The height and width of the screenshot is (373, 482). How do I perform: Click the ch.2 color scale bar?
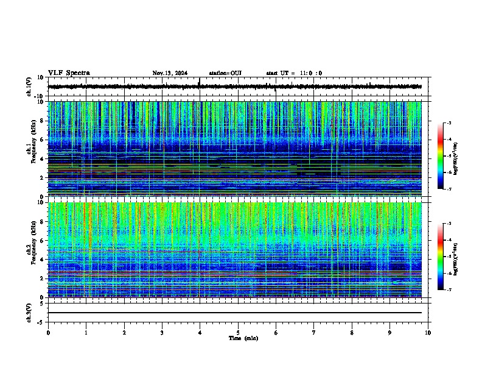pos(441,257)
